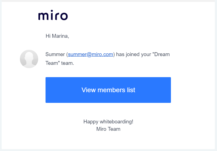Click the word "Marina" in the greeting

point(60,36)
